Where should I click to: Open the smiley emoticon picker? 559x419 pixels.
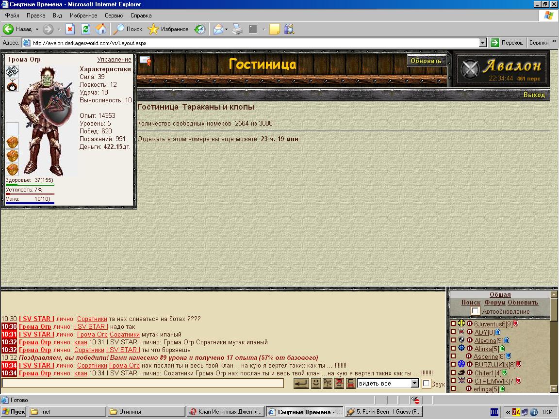point(316,384)
